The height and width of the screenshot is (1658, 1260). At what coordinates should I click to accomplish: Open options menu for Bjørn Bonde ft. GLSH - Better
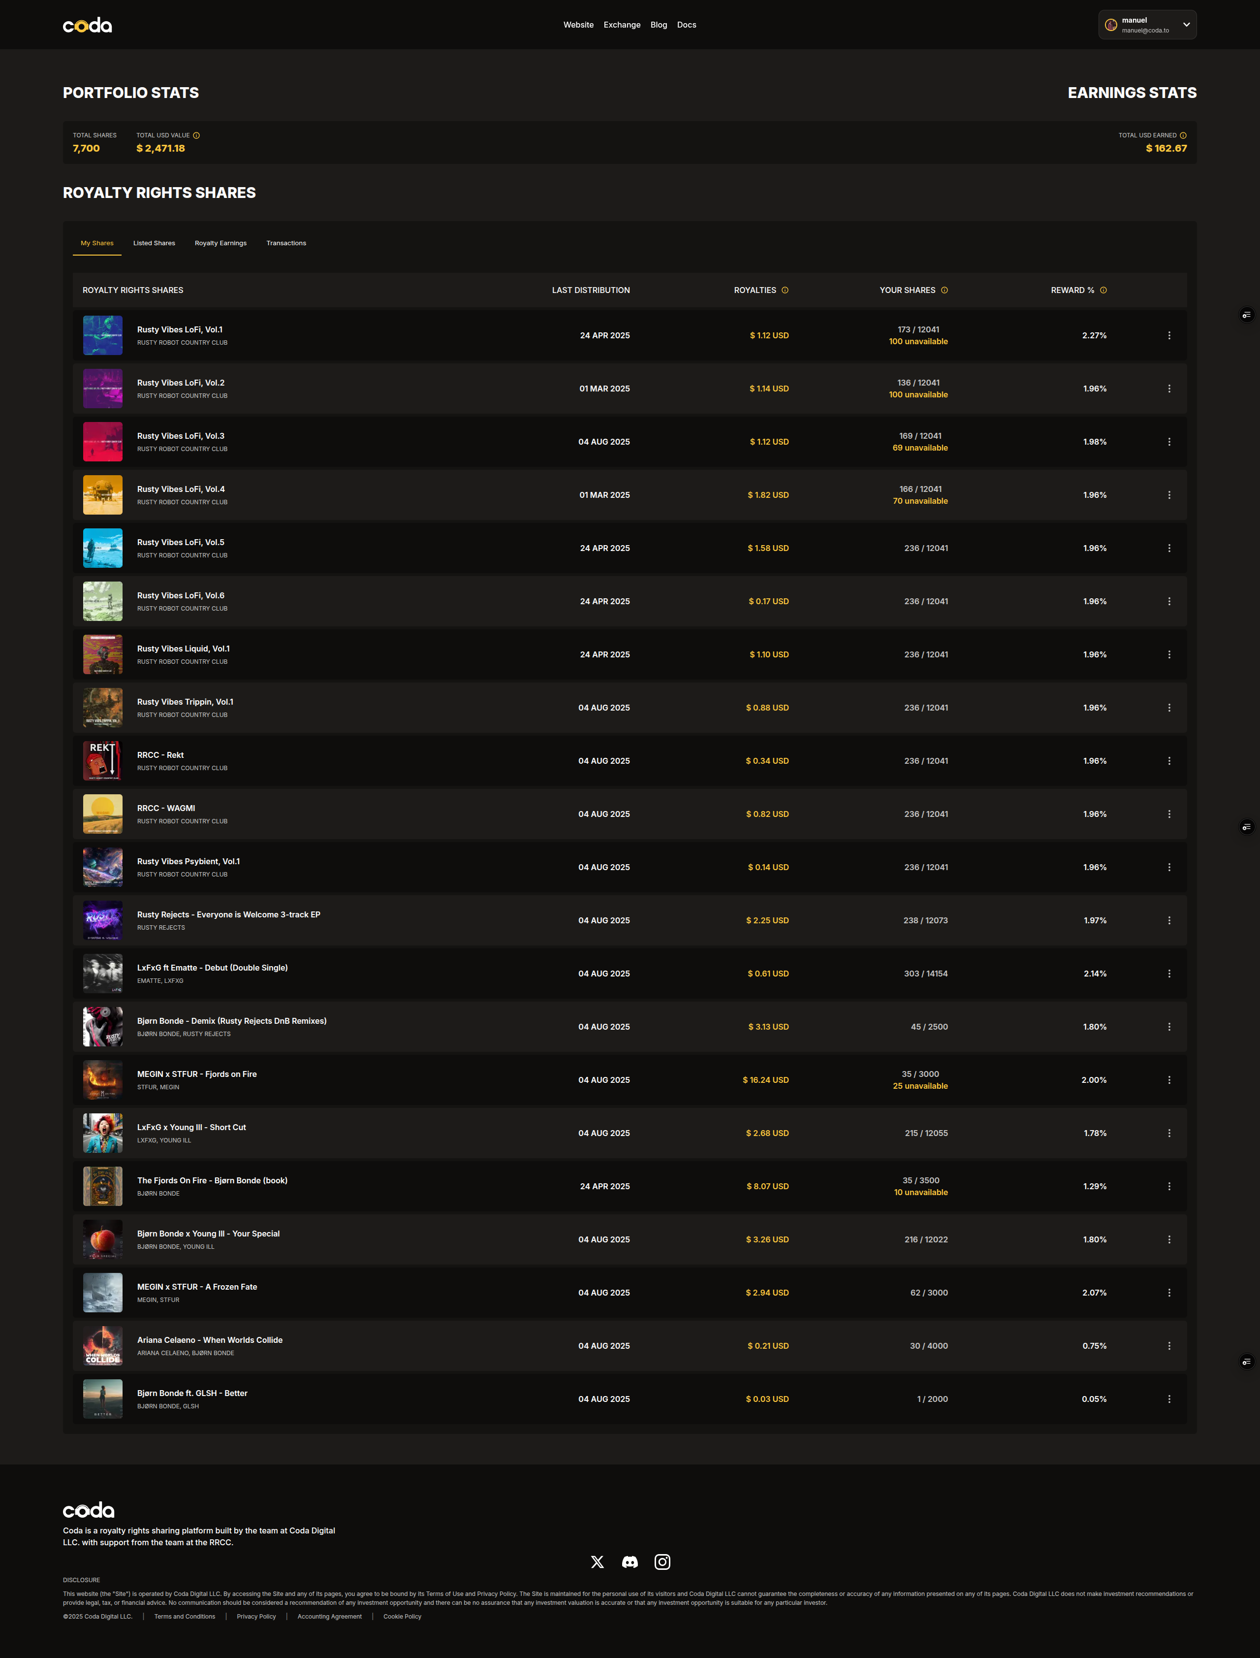click(x=1168, y=1399)
